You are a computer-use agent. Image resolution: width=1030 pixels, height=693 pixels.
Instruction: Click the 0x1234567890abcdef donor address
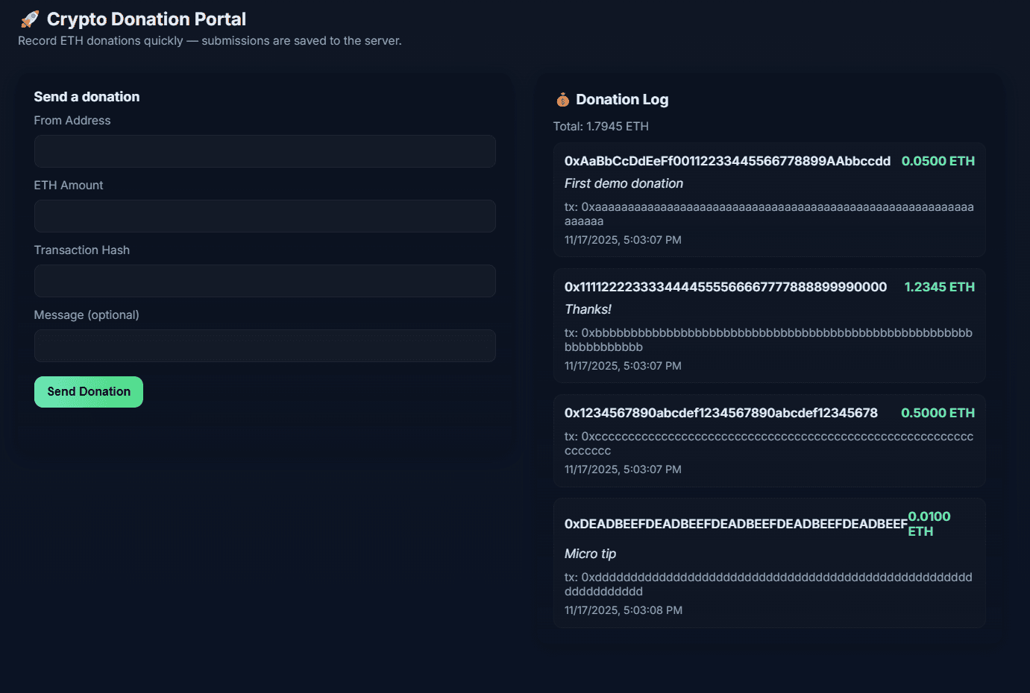pos(720,412)
